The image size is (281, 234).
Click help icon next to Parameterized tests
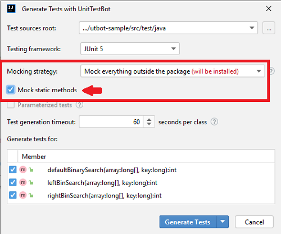79,105
